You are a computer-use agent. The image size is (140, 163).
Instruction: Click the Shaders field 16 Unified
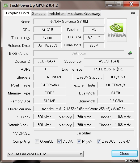point(53,77)
